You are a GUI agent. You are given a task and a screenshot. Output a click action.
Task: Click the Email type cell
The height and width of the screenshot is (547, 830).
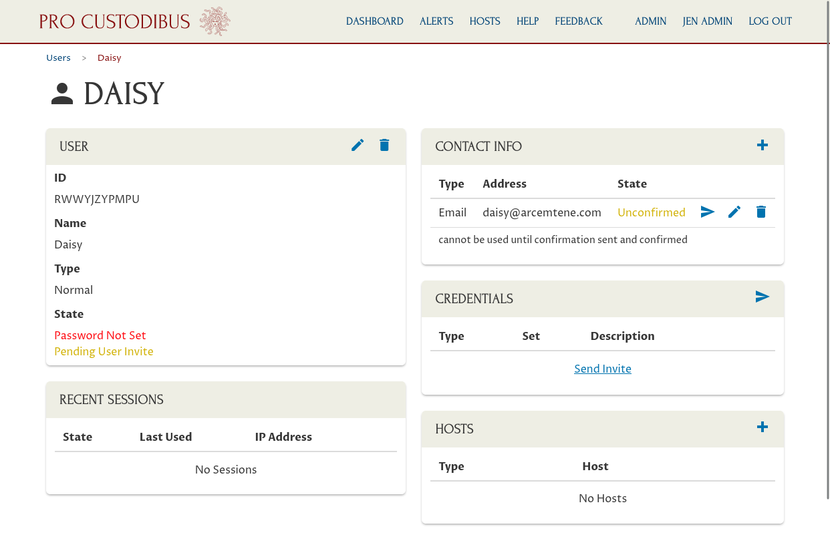452,212
